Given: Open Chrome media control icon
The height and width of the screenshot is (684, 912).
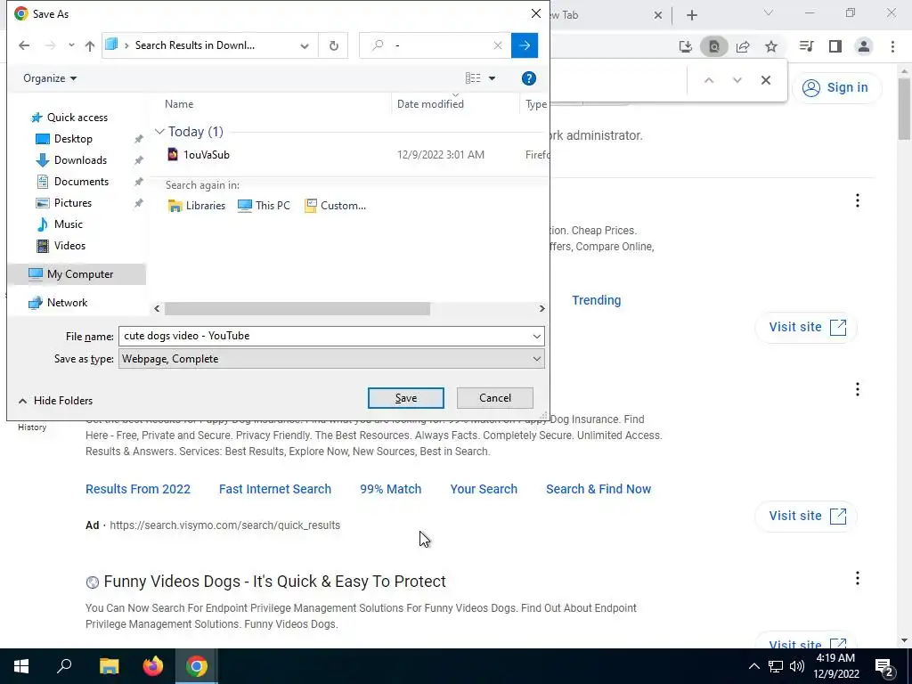Looking at the screenshot, I should pyautogui.click(x=806, y=46).
